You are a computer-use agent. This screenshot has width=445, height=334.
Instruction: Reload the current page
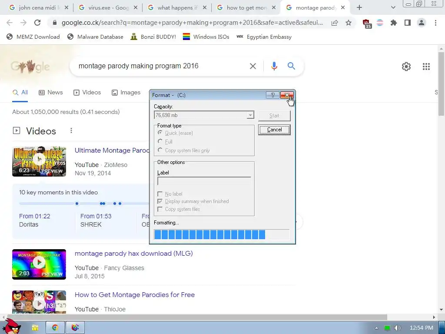[37, 23]
